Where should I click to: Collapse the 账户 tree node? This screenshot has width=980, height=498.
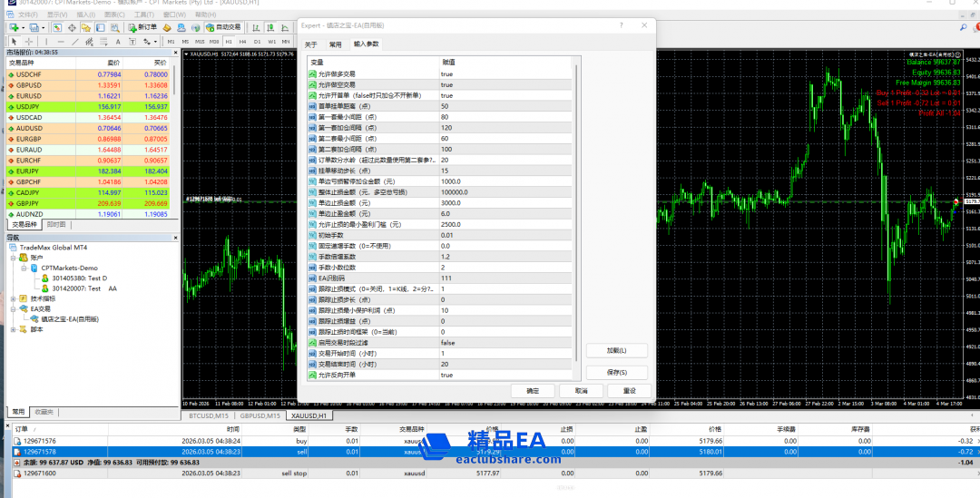coord(13,258)
